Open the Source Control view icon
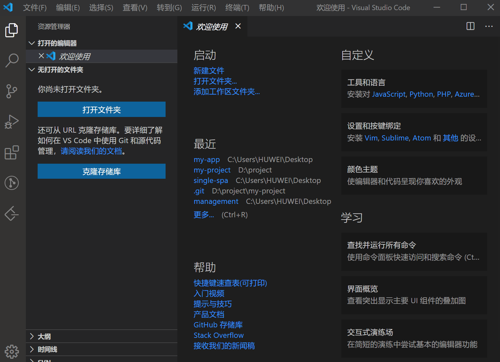The image size is (500, 362). tap(12, 91)
